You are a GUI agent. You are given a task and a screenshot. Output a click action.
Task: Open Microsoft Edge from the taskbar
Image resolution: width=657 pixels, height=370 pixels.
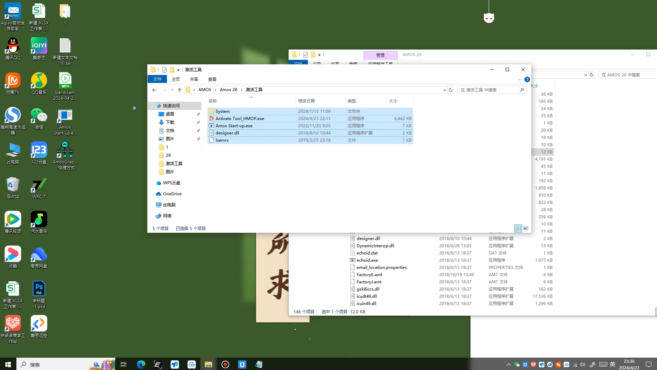point(141,364)
